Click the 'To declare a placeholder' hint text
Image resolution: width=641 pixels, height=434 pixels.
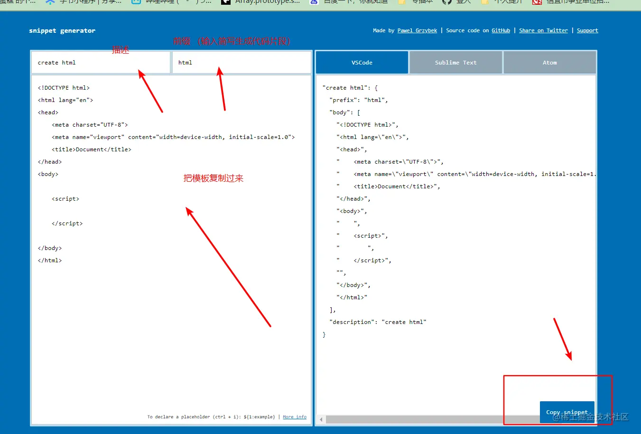211,417
